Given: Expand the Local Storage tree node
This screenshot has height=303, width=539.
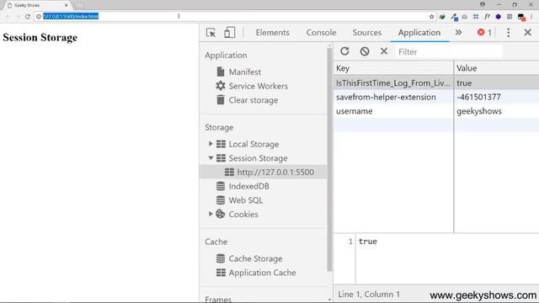Looking at the screenshot, I should tap(211, 144).
